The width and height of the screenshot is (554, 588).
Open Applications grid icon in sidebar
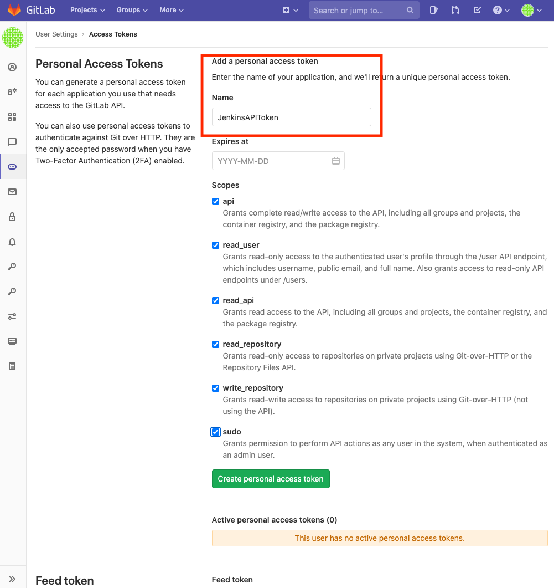pos(12,117)
